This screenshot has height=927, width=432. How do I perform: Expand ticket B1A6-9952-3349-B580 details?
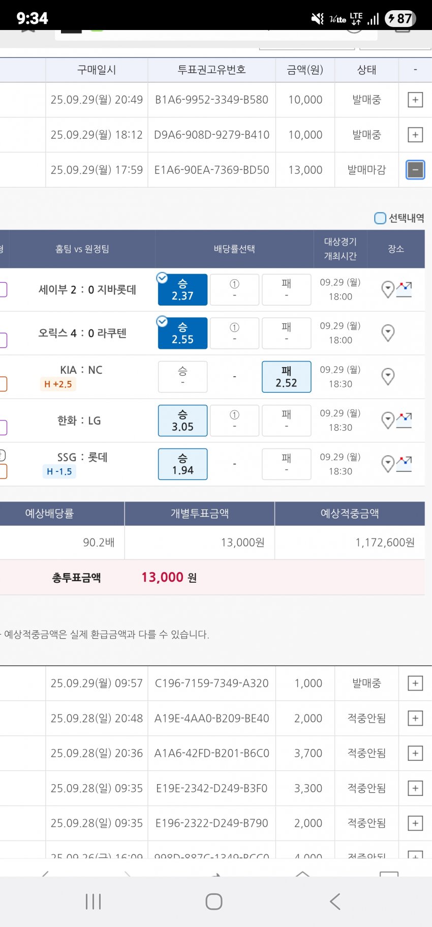pyautogui.click(x=415, y=100)
